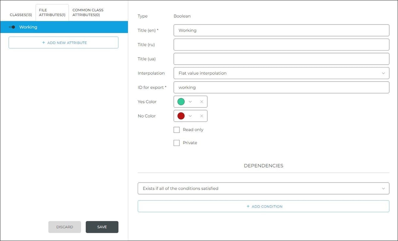The height and width of the screenshot is (241, 398).
Task: Check the Private option
Action: tap(176, 142)
